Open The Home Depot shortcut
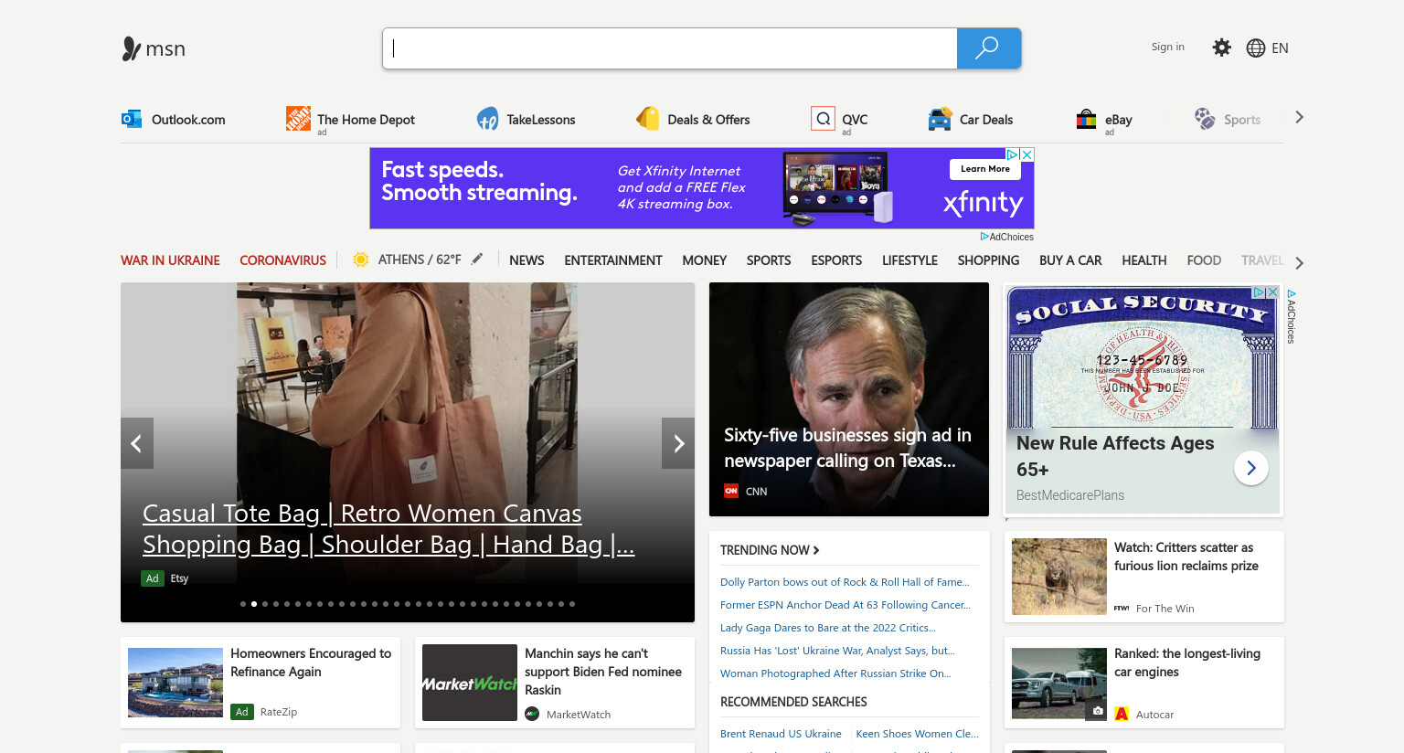Image resolution: width=1404 pixels, height=753 pixels. pos(351,119)
